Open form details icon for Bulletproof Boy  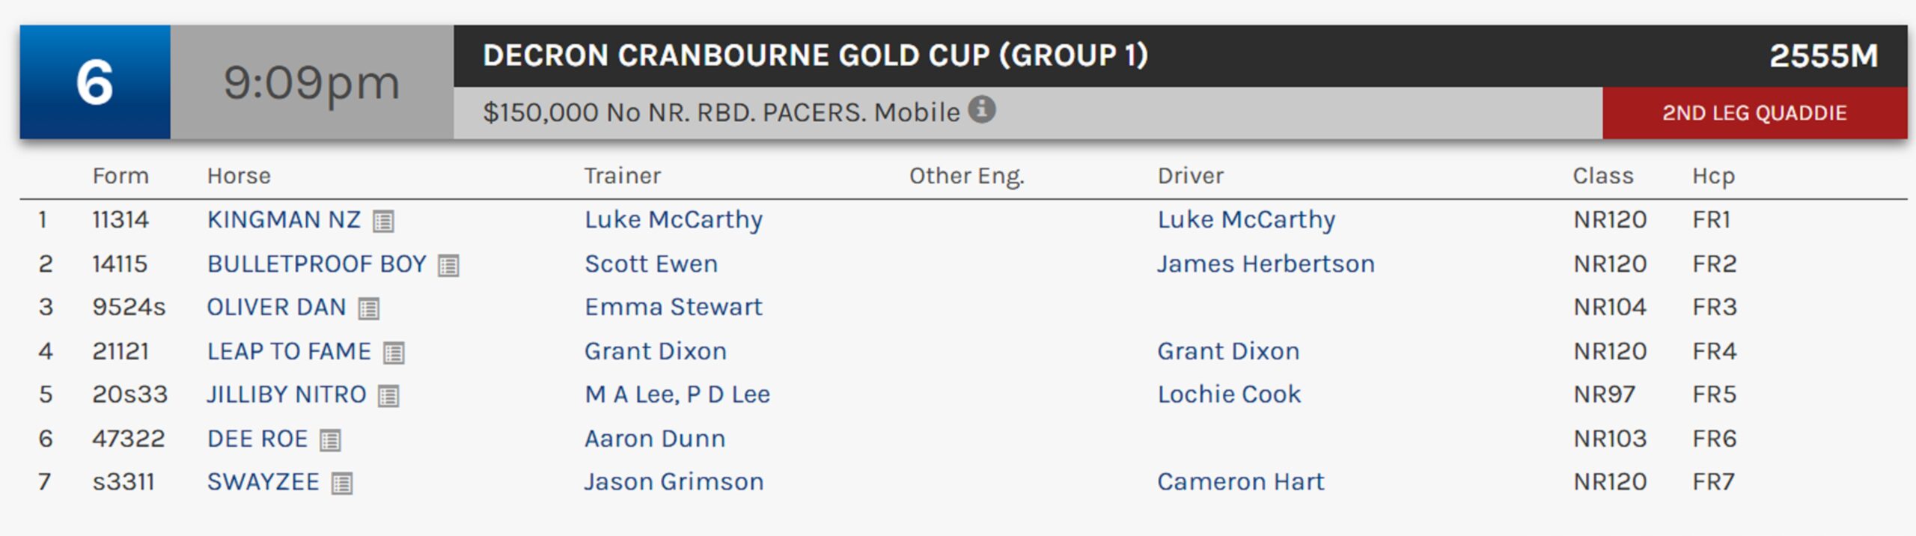[448, 265]
